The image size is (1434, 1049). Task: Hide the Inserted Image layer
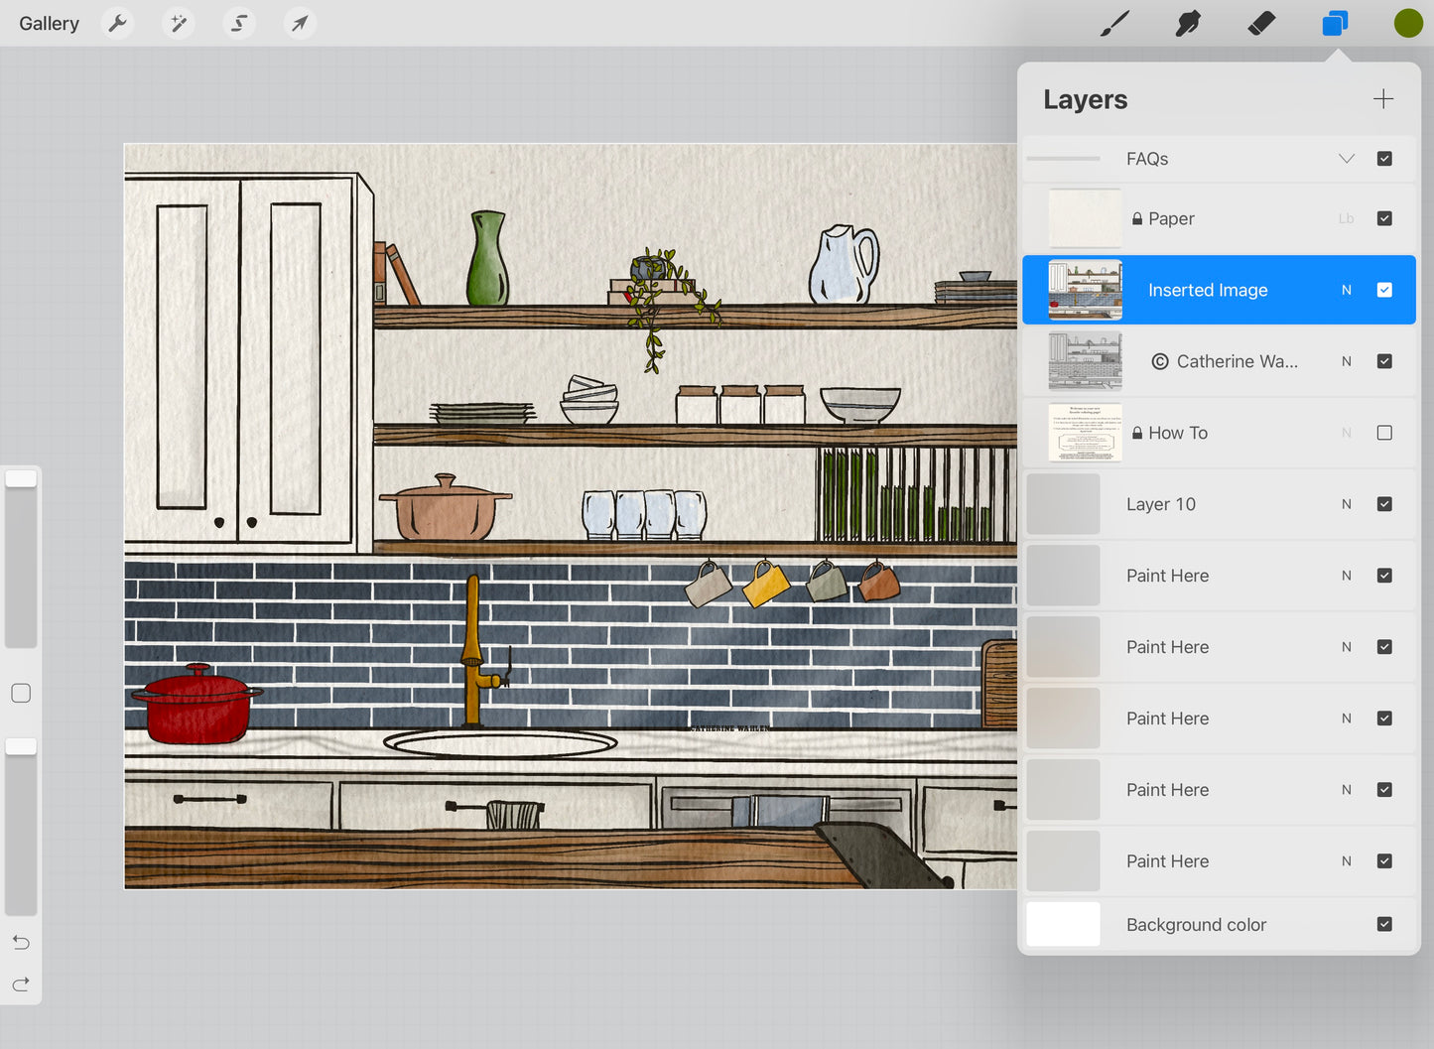[1384, 290]
